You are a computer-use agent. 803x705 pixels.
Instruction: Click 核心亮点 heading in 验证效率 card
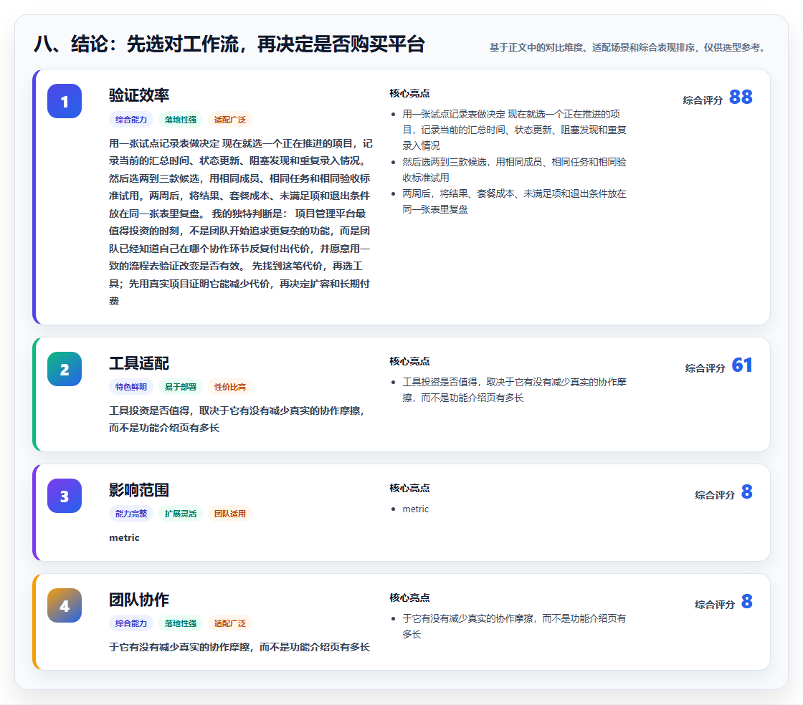(409, 93)
